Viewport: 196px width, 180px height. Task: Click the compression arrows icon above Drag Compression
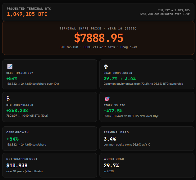click(106, 67)
